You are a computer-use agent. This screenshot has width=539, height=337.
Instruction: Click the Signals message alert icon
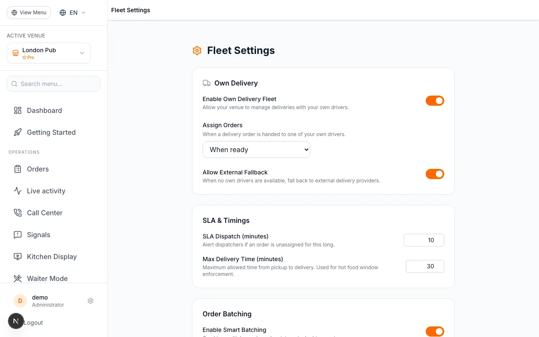18,235
